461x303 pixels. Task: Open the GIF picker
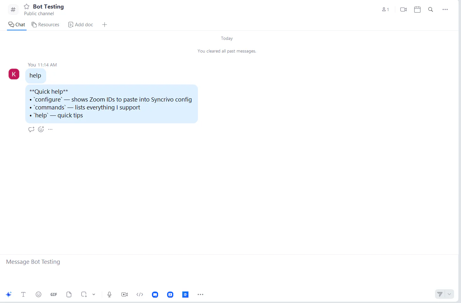point(54,294)
